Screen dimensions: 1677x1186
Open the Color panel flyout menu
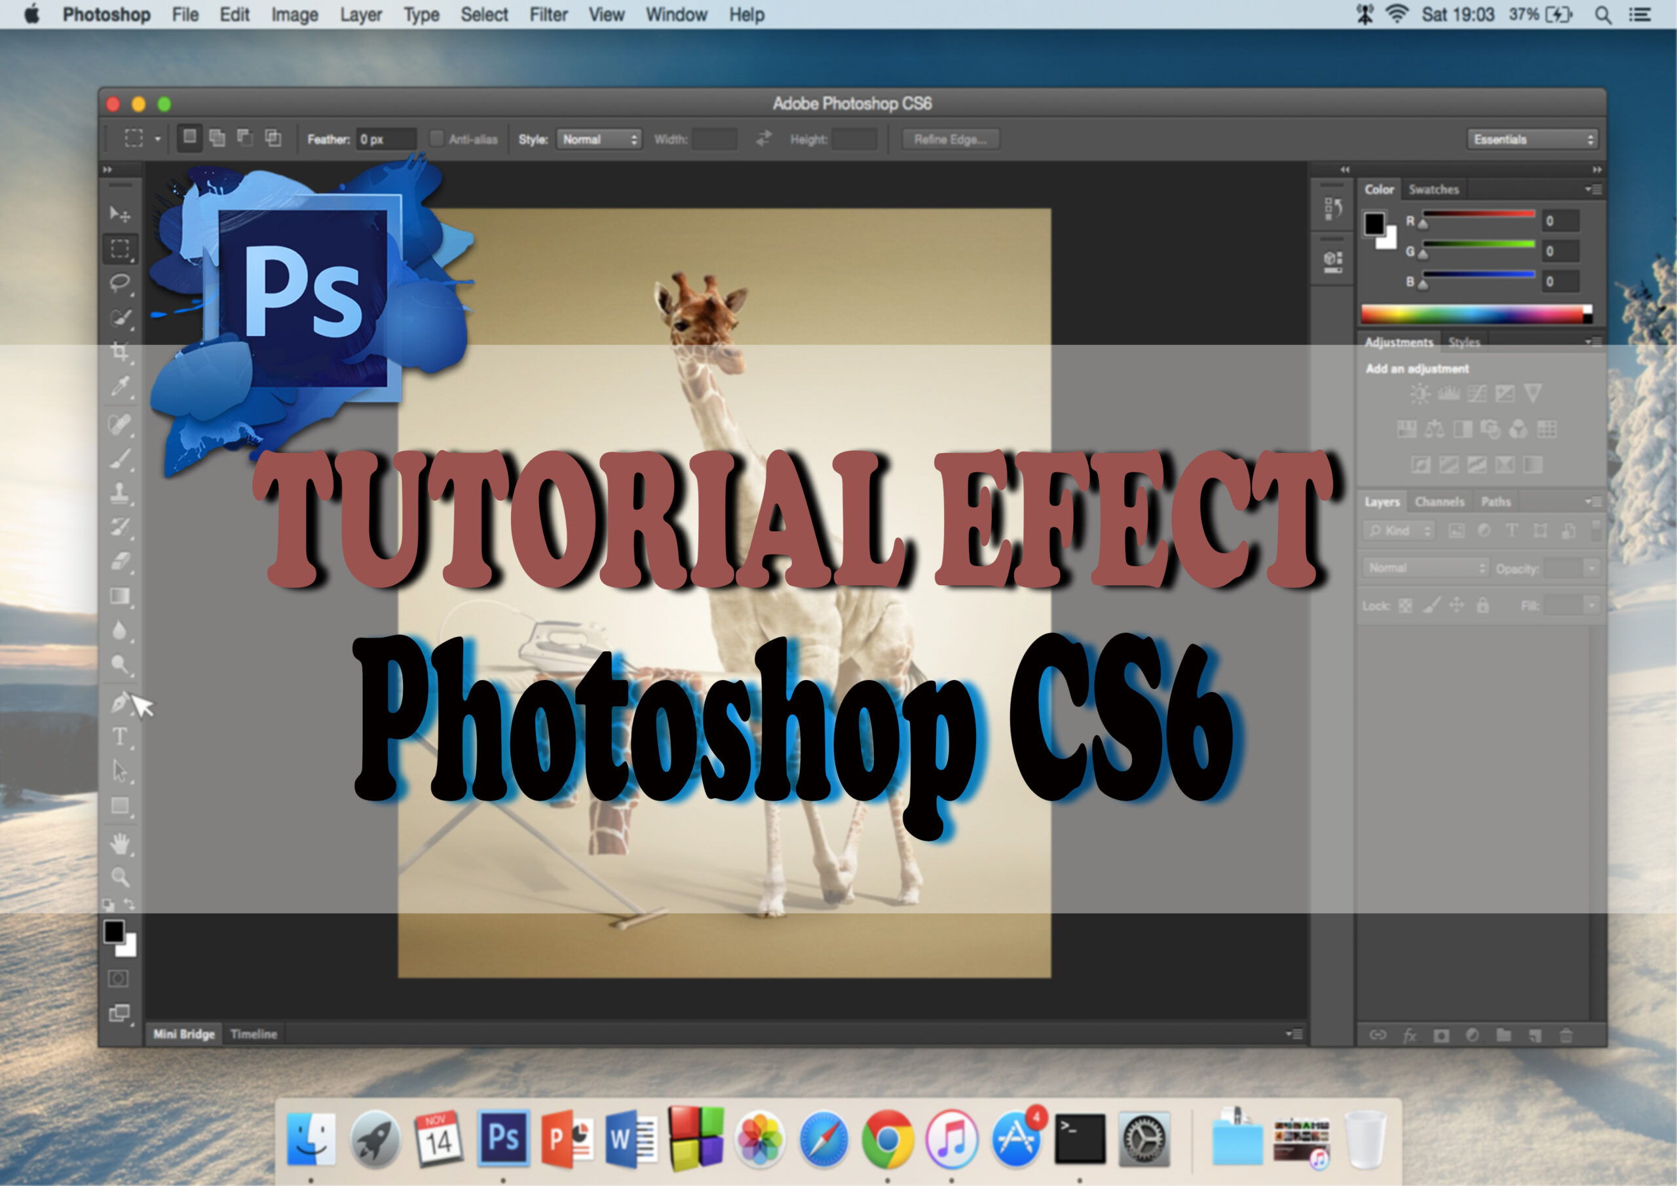[x=1593, y=189]
